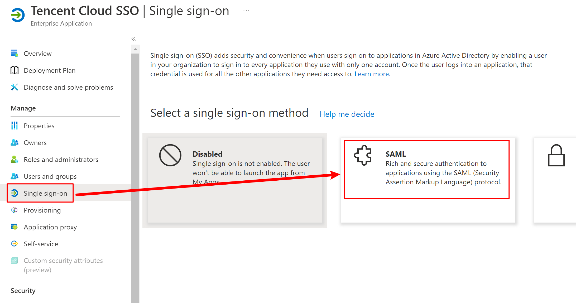Viewport: 576px width, 303px height.
Task: Click the Owners people icon
Action: (x=15, y=143)
